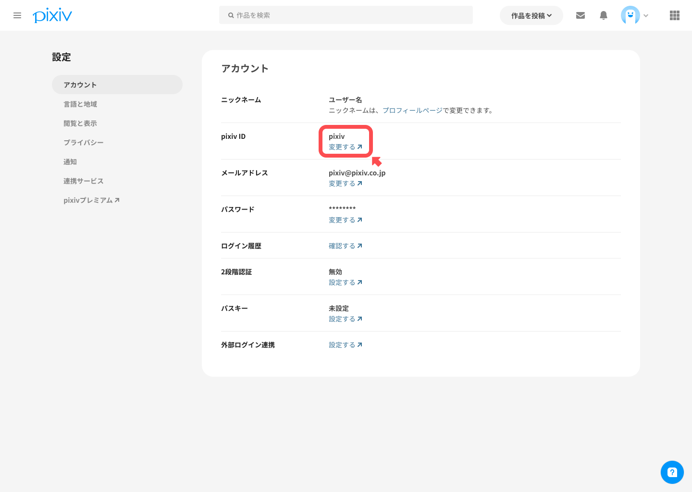
Task: Click the パスキー row label
Action: [235, 308]
